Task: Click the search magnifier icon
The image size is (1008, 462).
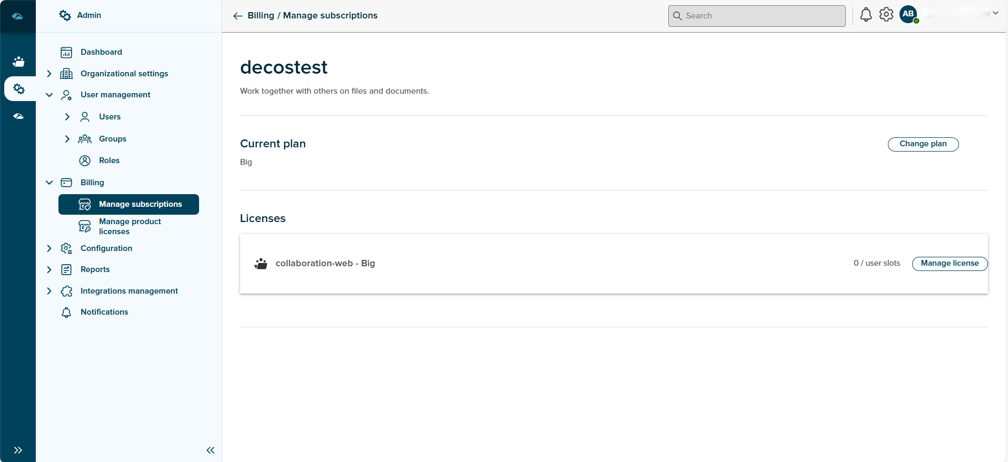Action: pyautogui.click(x=677, y=16)
